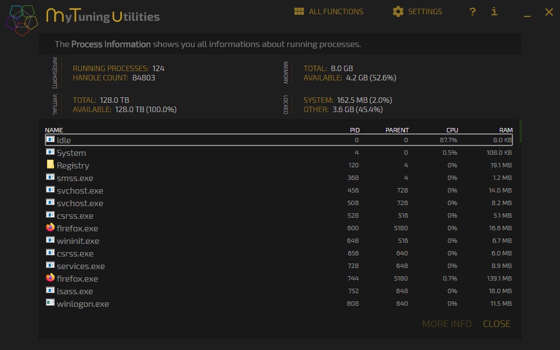
Task: Click the MORE INFO button
Action: pyautogui.click(x=447, y=324)
